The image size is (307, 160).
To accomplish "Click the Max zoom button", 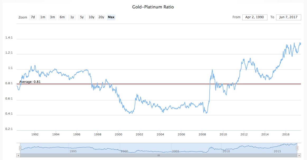I will point(111,17).
